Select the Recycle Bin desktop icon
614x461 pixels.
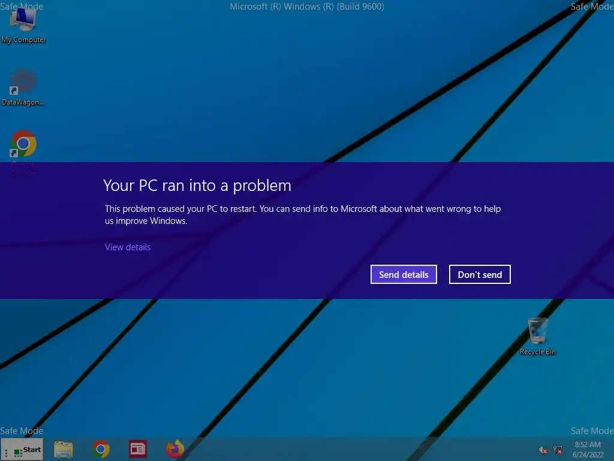pyautogui.click(x=538, y=336)
